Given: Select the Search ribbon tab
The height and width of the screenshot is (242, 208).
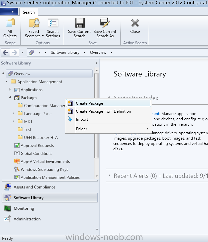Looking at the screenshot, I should (29, 12).
